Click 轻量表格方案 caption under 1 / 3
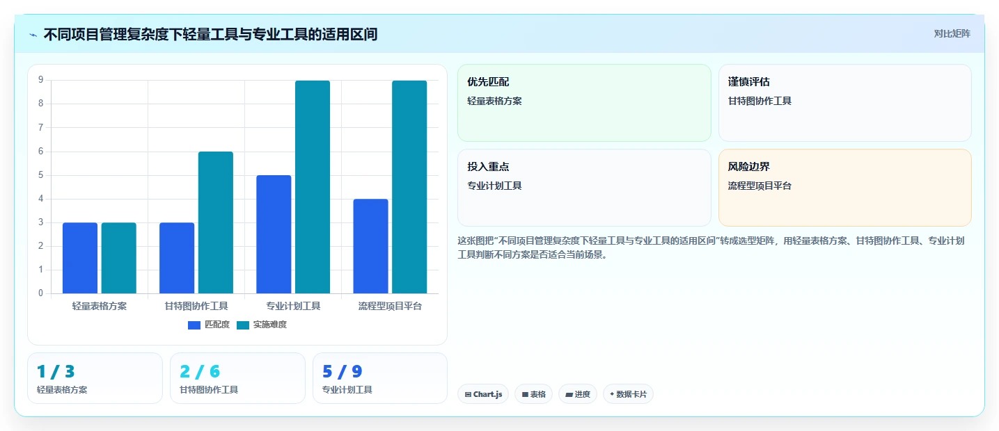Image resolution: width=999 pixels, height=431 pixels. 62,390
